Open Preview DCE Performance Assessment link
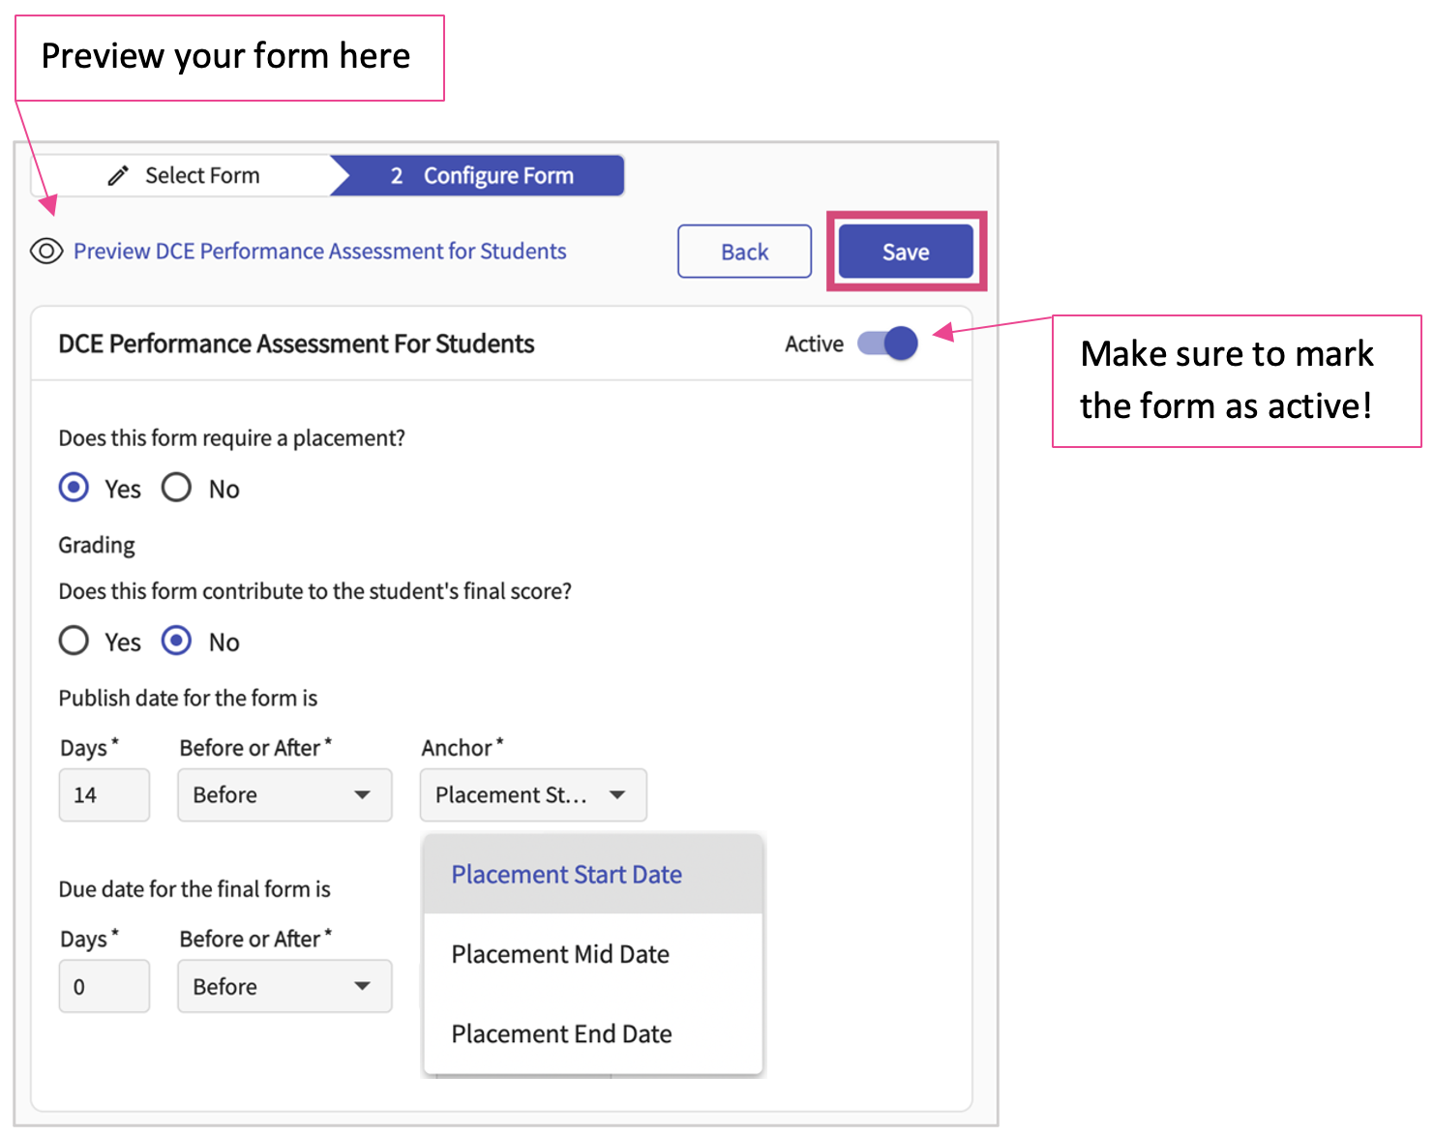 [x=320, y=252]
